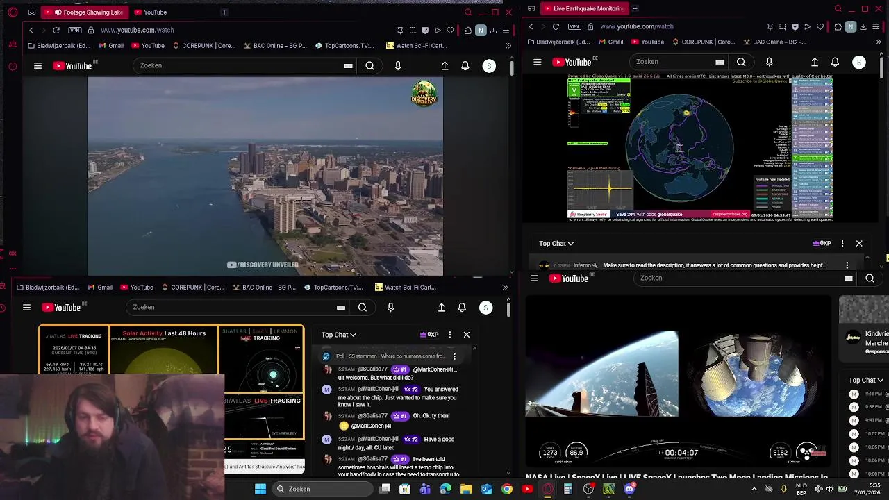Open Gmail bookmark in Footage Showing Lake window
The height and width of the screenshot is (500, 889).
(x=111, y=46)
